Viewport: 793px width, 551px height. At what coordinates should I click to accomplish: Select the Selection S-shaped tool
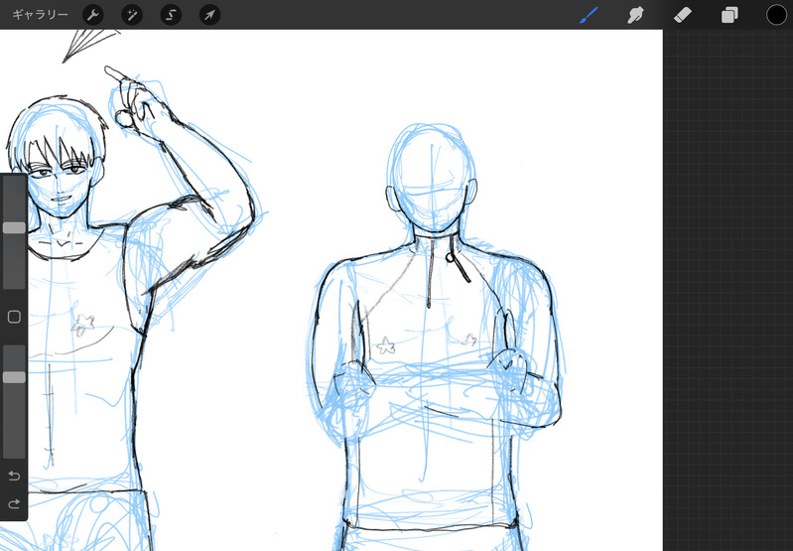[171, 15]
